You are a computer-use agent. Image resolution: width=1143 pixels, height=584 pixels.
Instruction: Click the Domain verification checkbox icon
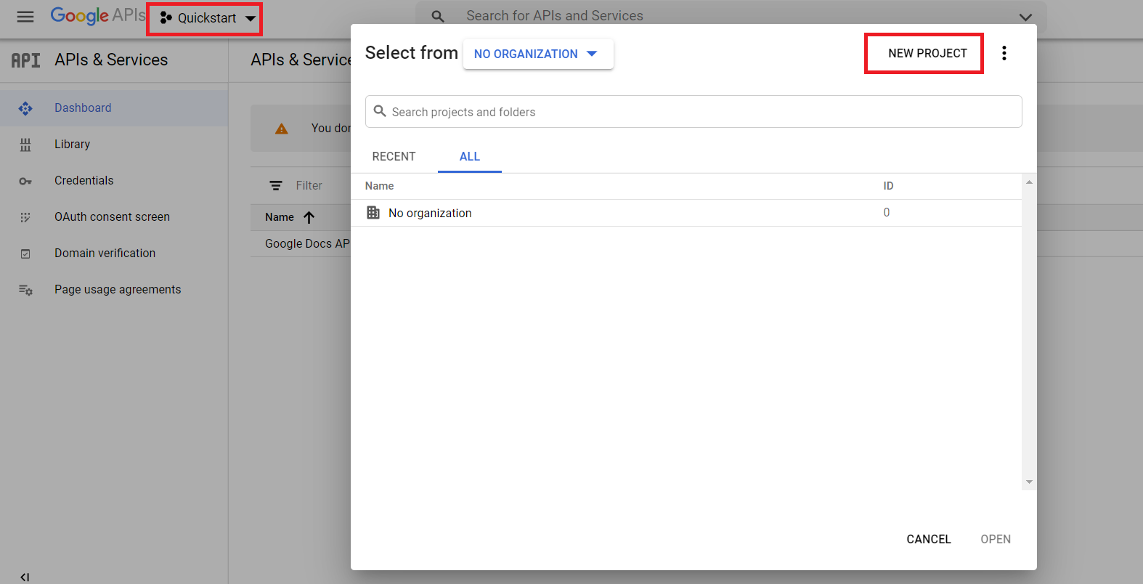pyautogui.click(x=25, y=254)
